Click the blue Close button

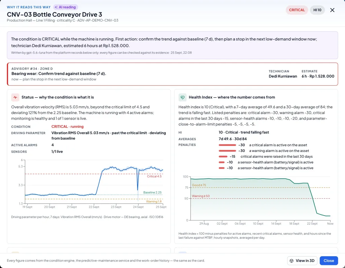pos(329,261)
